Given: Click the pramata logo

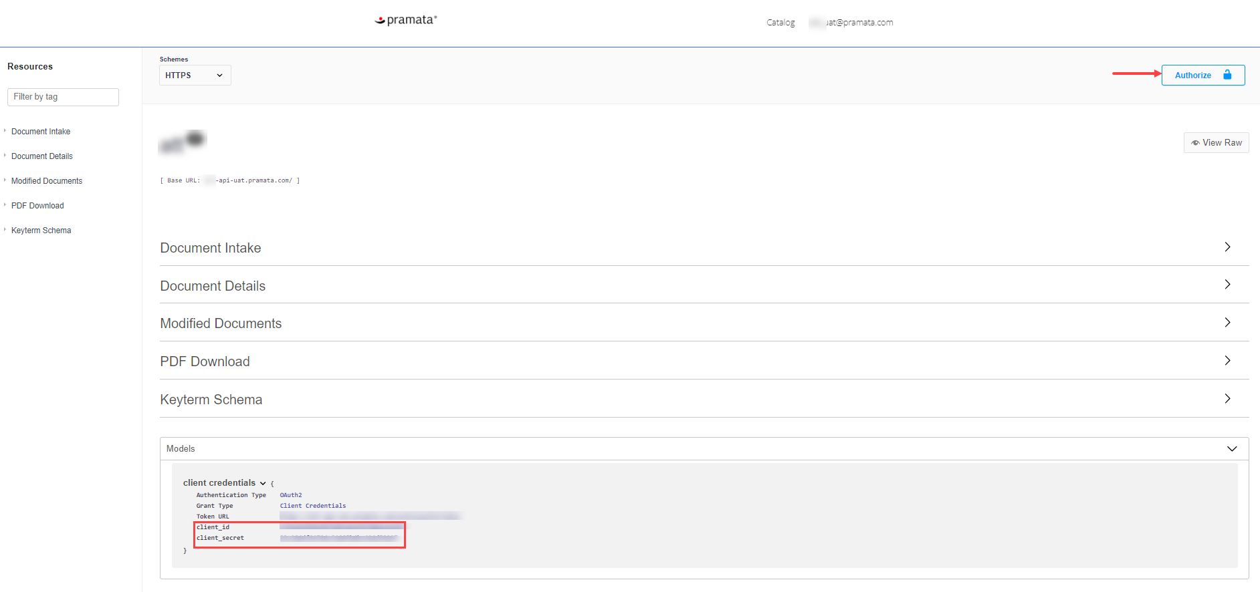Looking at the screenshot, I should [x=406, y=20].
